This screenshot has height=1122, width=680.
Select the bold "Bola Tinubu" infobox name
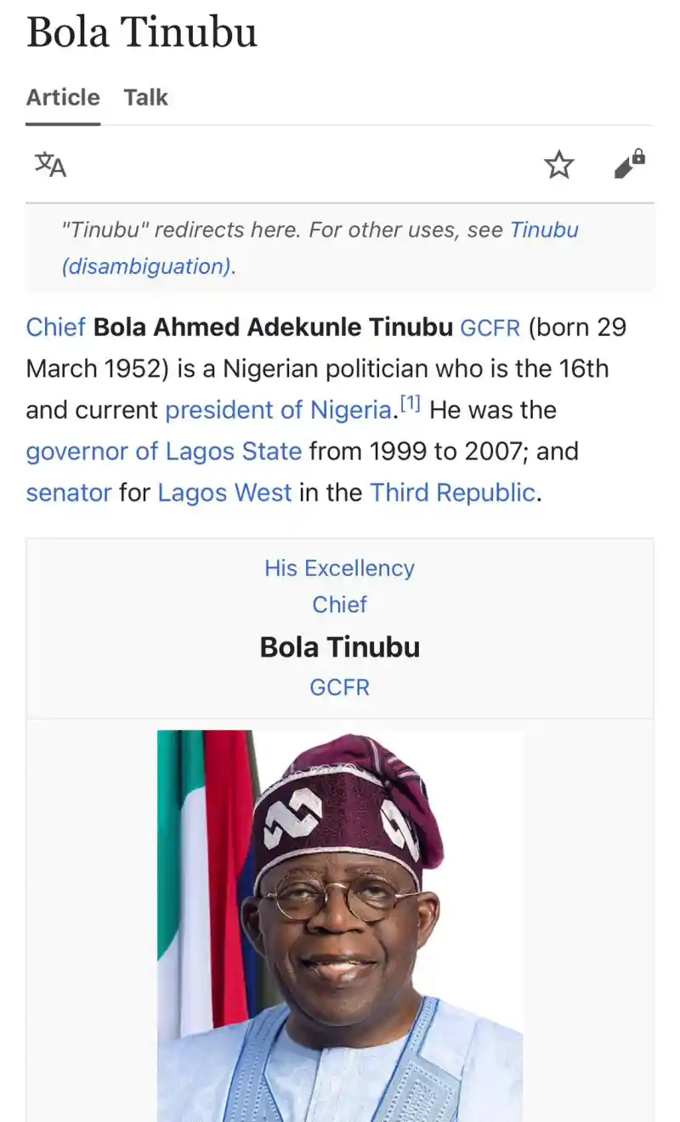(x=339, y=646)
